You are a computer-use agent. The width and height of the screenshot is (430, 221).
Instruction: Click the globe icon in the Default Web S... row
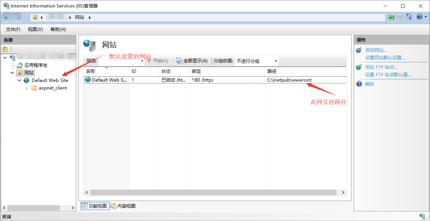pos(88,80)
